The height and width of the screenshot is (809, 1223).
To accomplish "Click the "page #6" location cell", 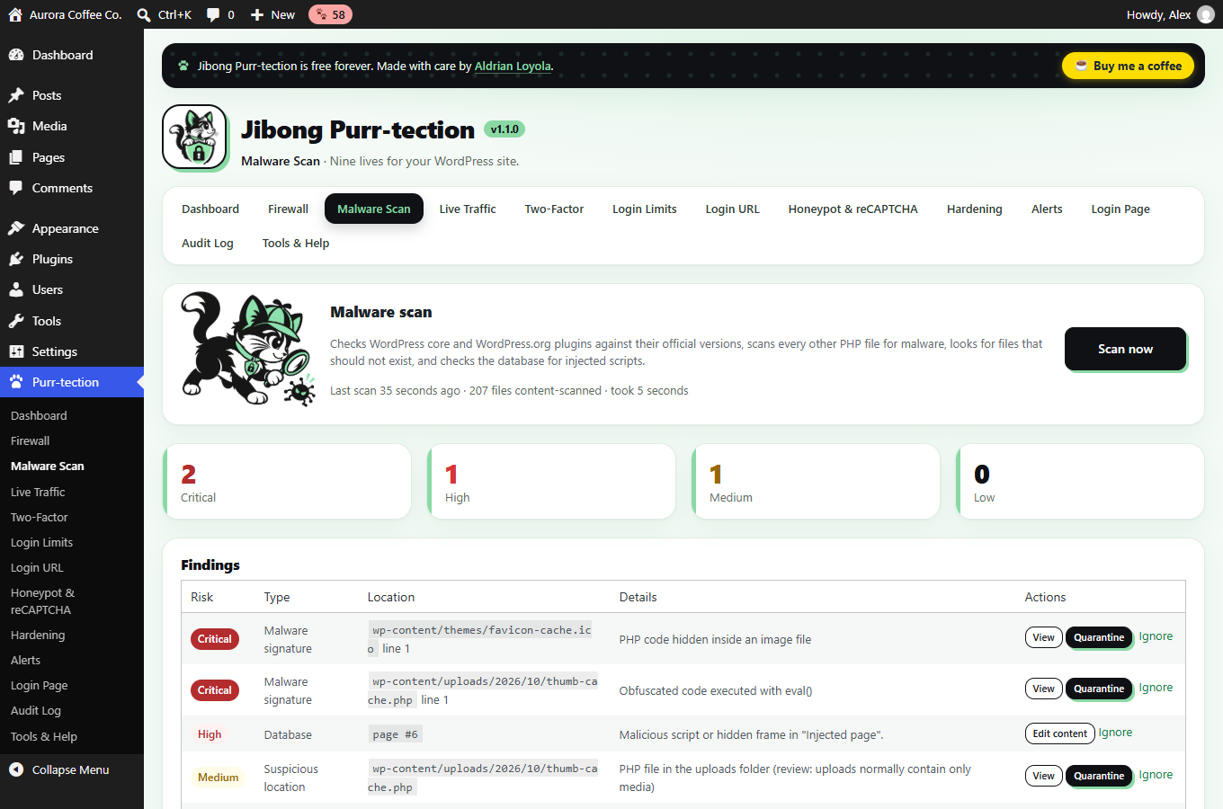I will tap(395, 734).
